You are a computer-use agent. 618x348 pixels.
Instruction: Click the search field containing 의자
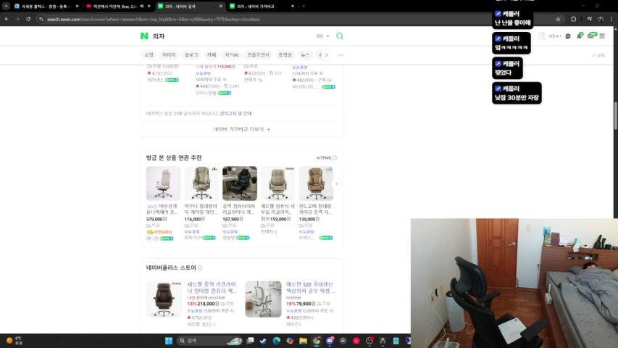(x=233, y=36)
